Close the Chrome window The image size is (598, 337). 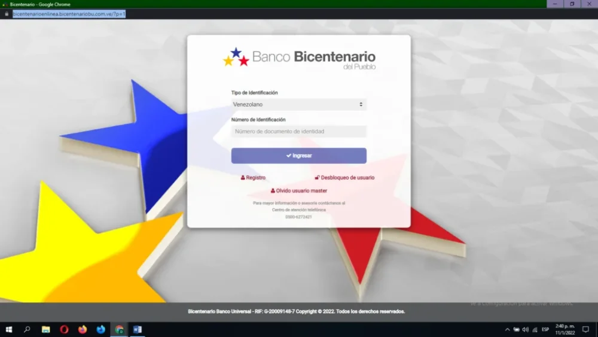pos(589,4)
